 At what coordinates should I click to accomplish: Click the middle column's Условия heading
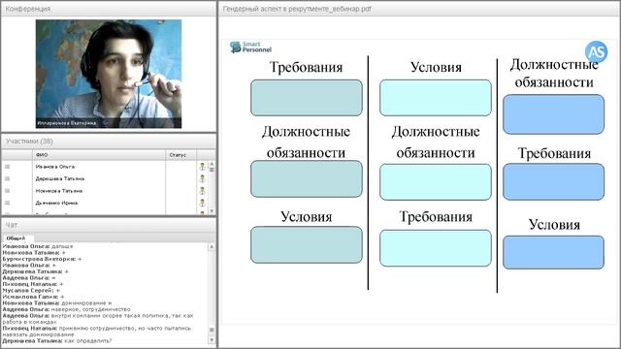click(436, 67)
